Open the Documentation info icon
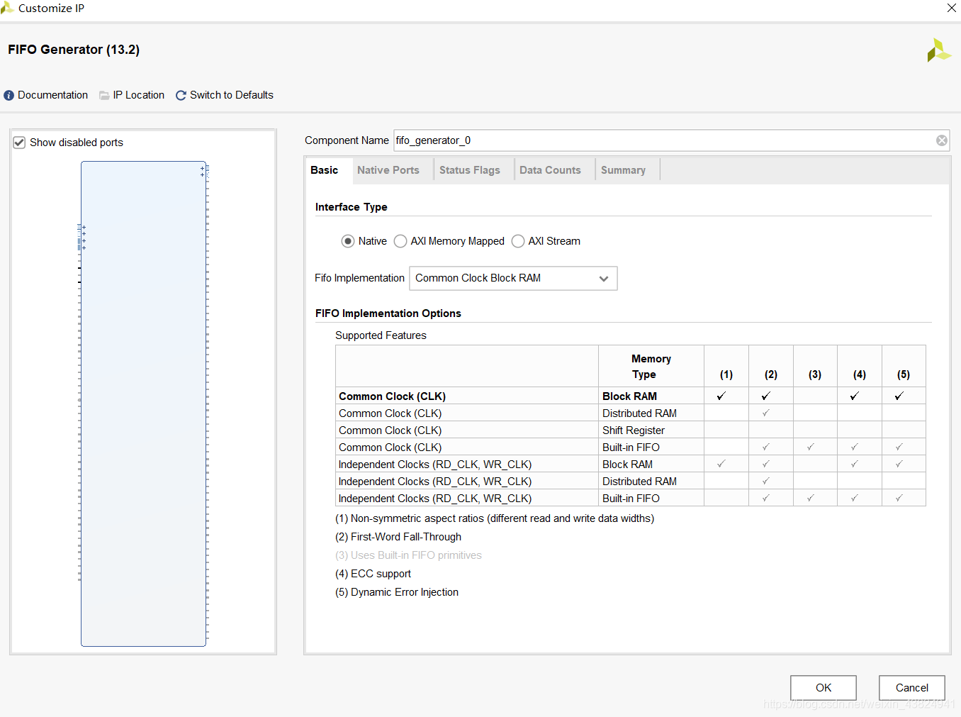Screen dimensions: 961x717 pyautogui.click(x=9, y=96)
